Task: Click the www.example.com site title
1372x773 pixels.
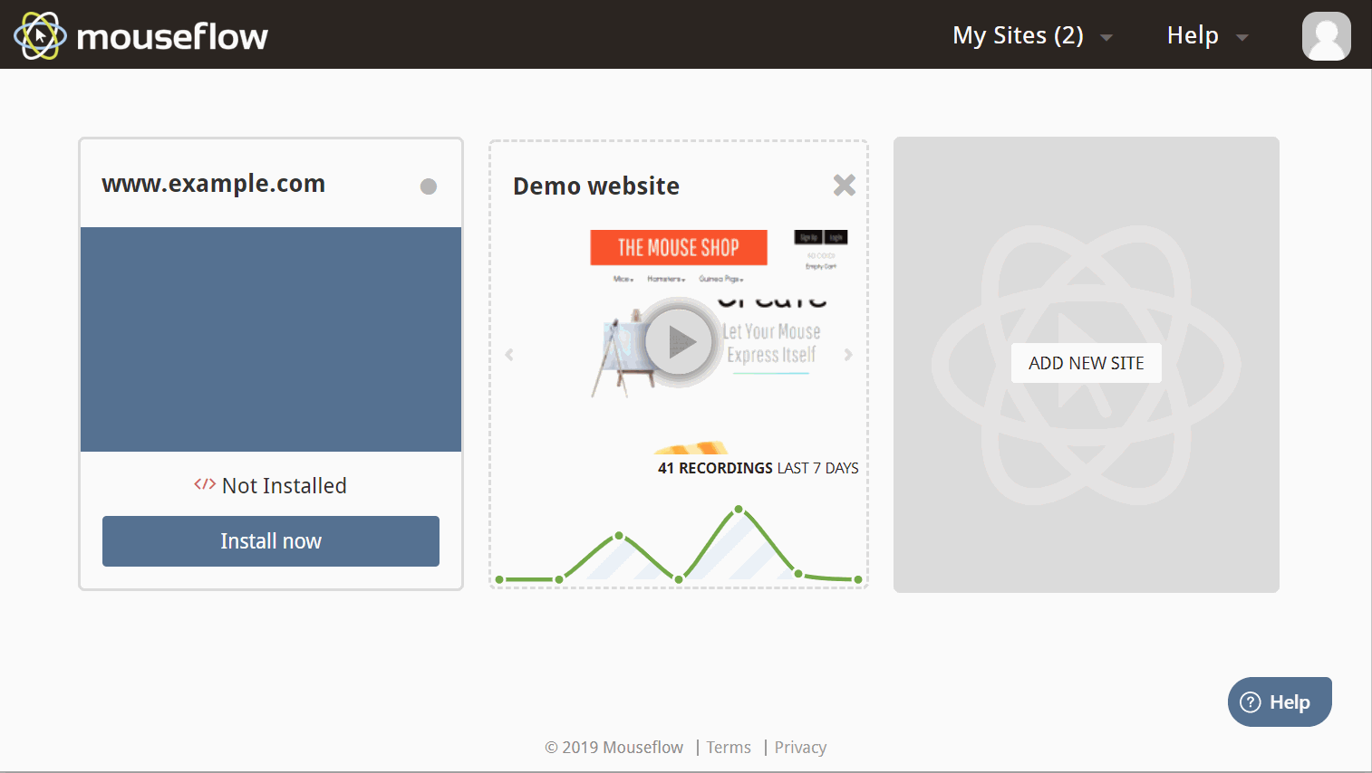Action: pyautogui.click(x=213, y=184)
